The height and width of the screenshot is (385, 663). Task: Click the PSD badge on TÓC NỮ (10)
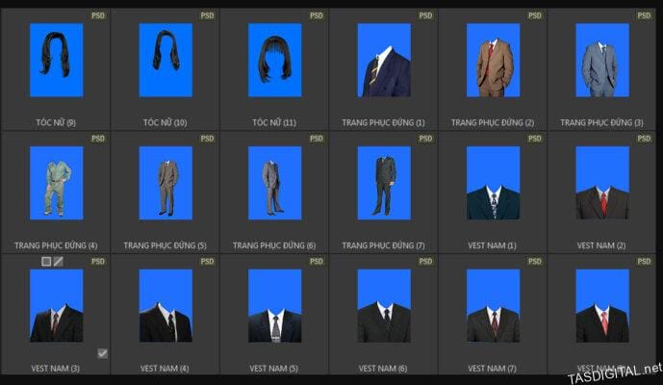(x=207, y=15)
